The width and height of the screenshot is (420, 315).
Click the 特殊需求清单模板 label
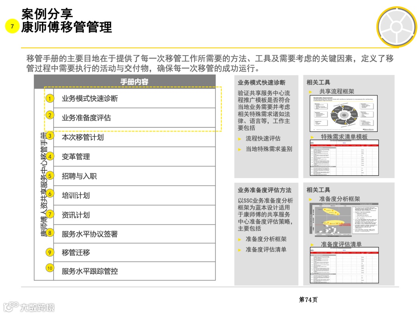click(x=344, y=136)
